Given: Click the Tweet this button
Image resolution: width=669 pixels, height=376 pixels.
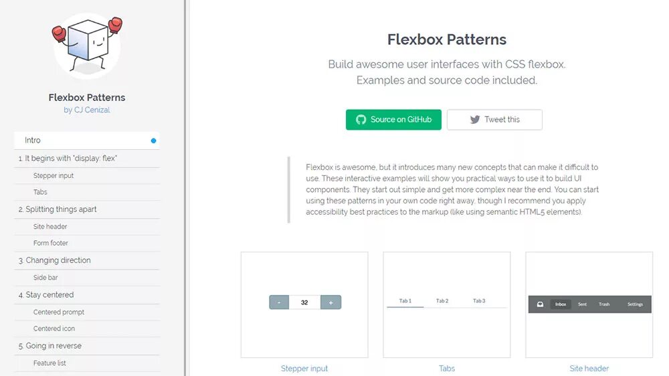Looking at the screenshot, I should (x=494, y=120).
